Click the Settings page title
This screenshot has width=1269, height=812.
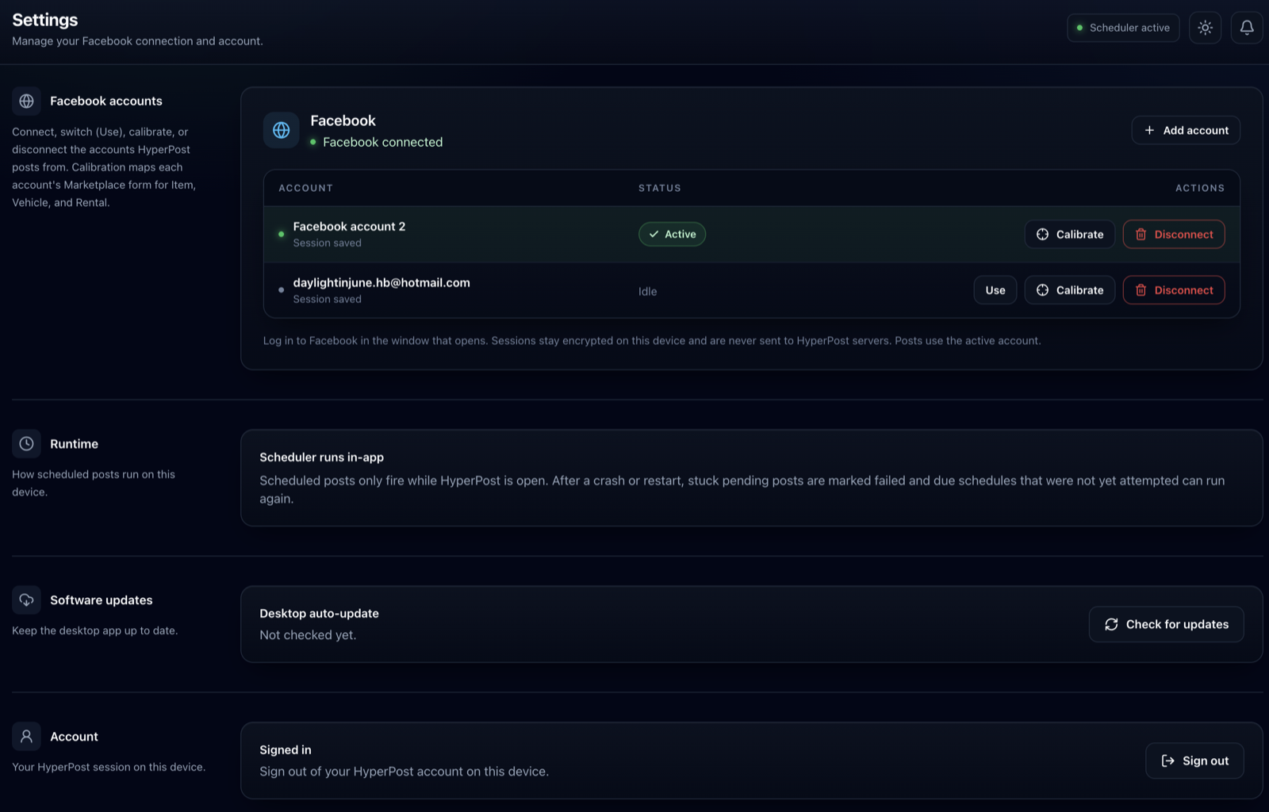coord(45,20)
